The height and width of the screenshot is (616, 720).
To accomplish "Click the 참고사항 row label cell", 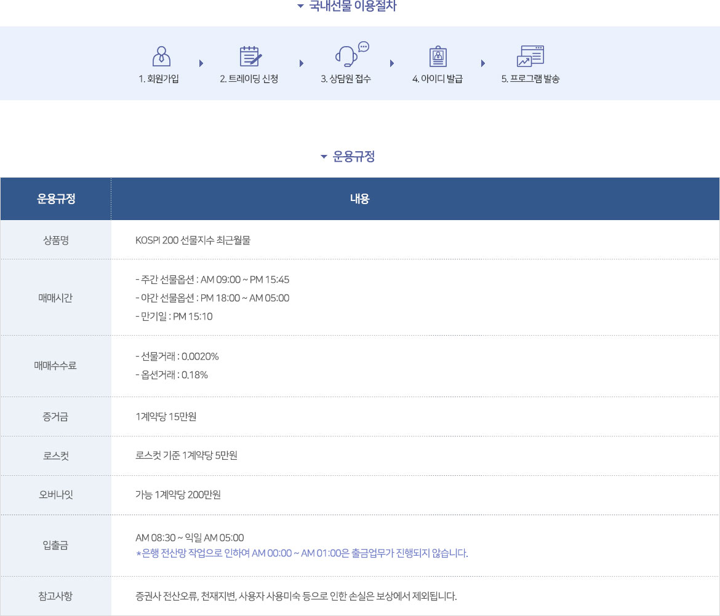I will tap(56, 596).
